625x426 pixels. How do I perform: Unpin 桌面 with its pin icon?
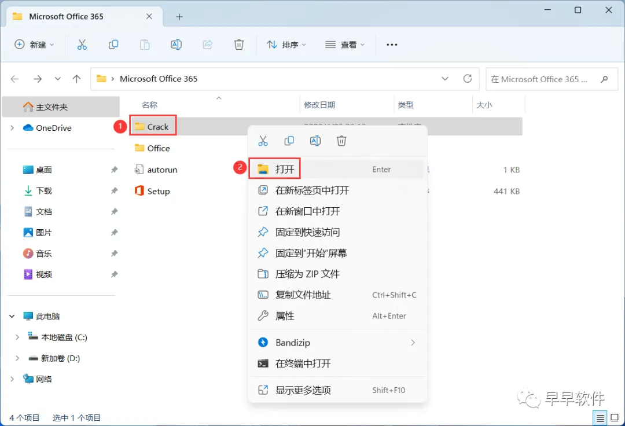(x=115, y=170)
